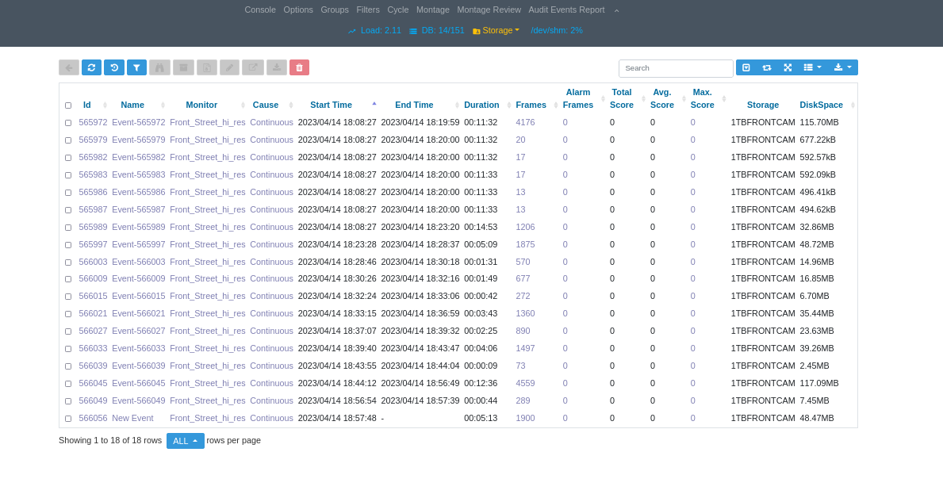Click sort arrows beside Monitor header
This screenshot has height=498, width=943.
[243, 105]
